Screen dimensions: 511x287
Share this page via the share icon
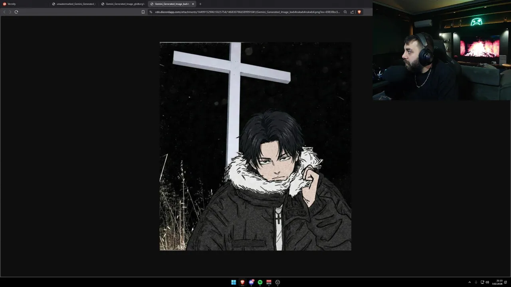(352, 12)
